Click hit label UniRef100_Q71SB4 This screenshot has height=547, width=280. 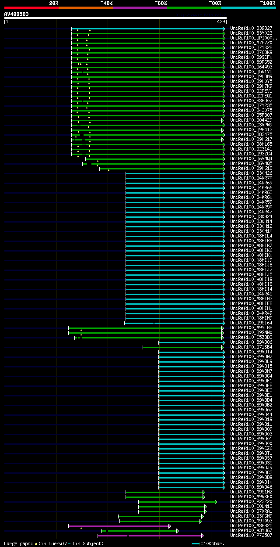pos(251,347)
